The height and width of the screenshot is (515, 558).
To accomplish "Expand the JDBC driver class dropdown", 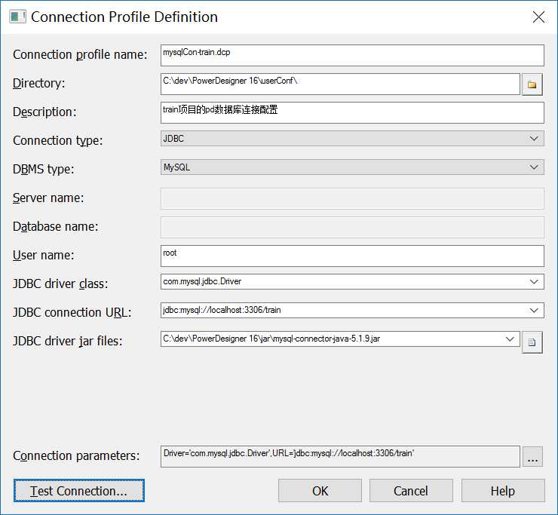I will tap(533, 282).
